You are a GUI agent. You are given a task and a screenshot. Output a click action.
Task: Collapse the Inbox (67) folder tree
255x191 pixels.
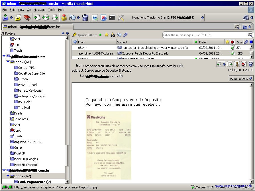pos(8,176)
